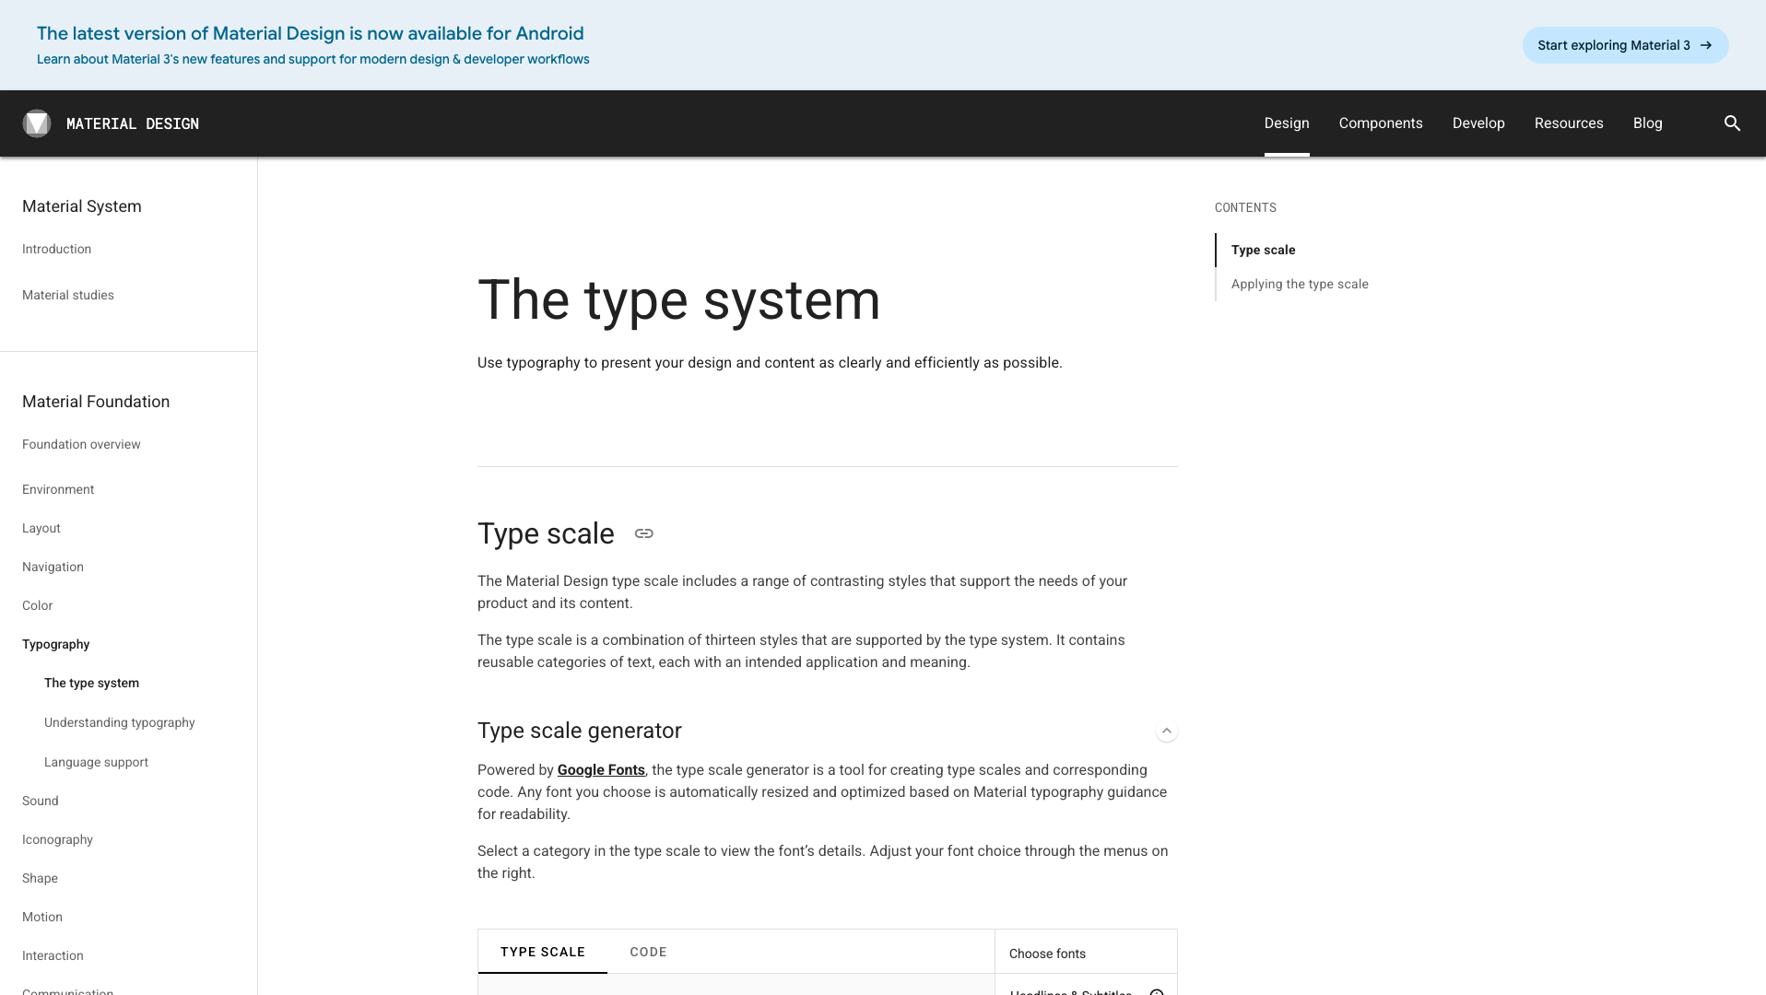The height and width of the screenshot is (995, 1766).
Task: Click the info icon next to Headlines & Subtitles
Action: click(x=1158, y=992)
